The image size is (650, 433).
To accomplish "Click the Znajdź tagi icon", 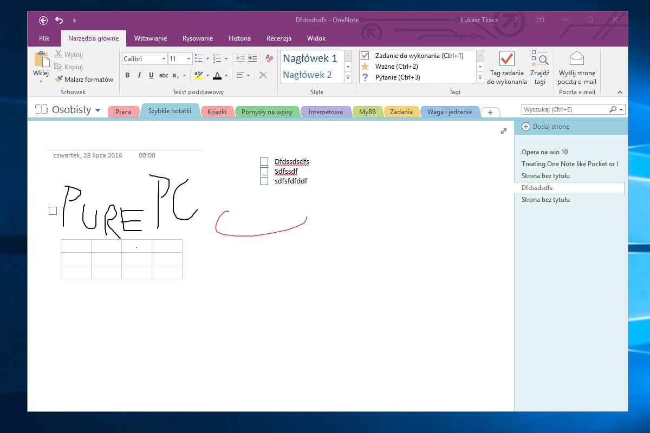I will [539, 58].
